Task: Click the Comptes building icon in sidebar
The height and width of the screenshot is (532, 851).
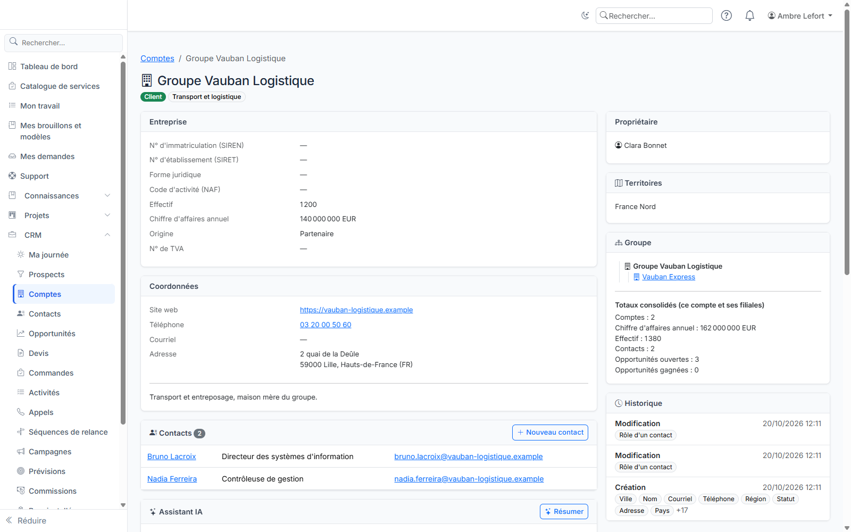Action: point(21,294)
